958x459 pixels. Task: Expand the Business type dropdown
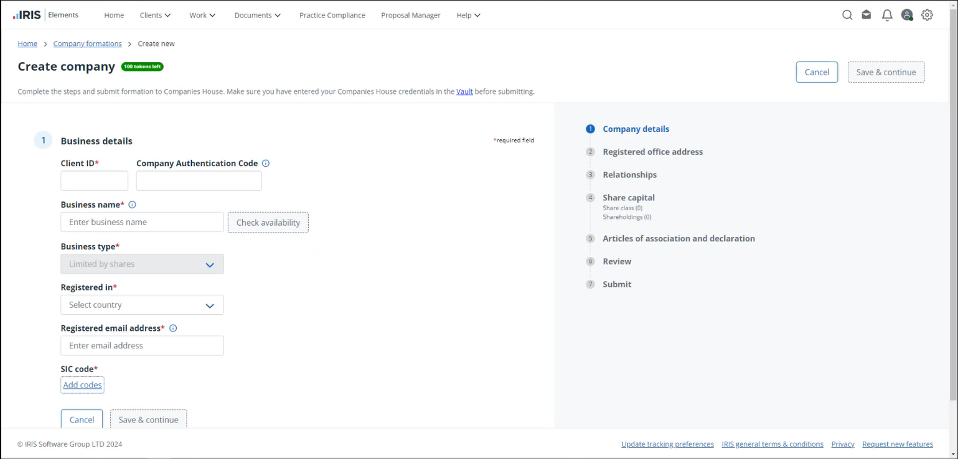coord(142,264)
